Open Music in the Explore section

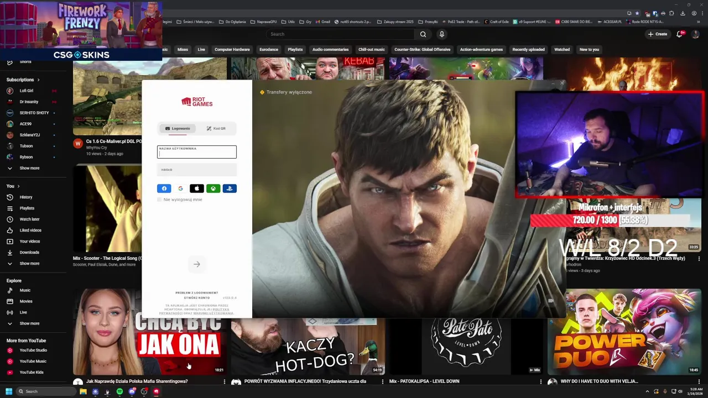(x=33, y=290)
